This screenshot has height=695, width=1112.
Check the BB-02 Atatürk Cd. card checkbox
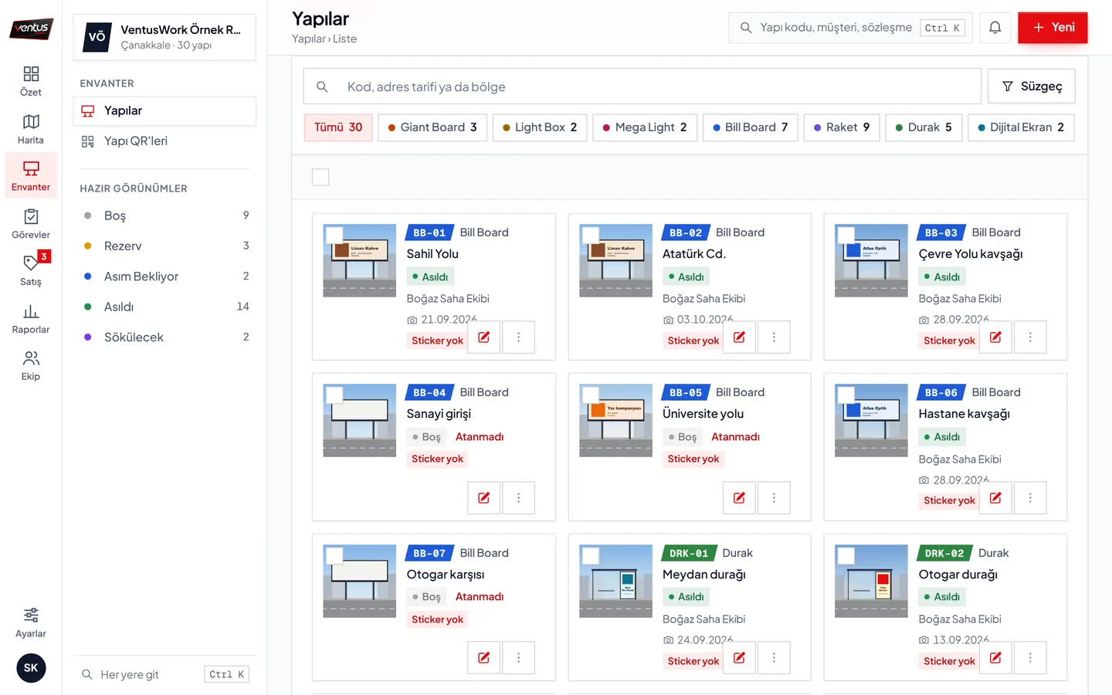click(591, 235)
